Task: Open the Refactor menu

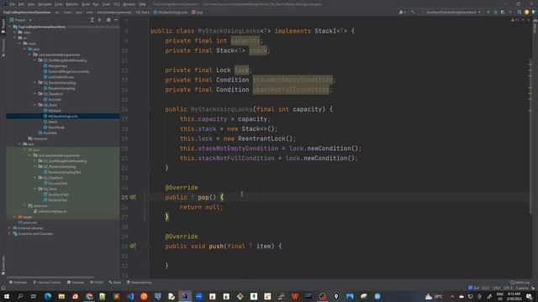Action: (72, 4)
